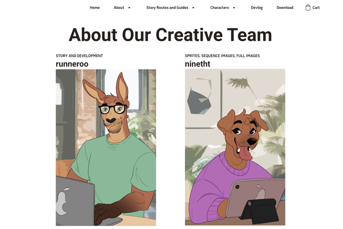Image resolution: width=343 pixels, height=229 pixels.
Task: Click the runneroo name heading
Action: point(72,64)
